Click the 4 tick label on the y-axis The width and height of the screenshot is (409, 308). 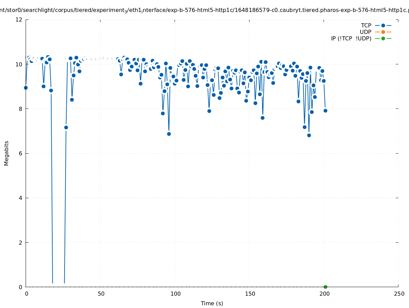(x=21, y=198)
